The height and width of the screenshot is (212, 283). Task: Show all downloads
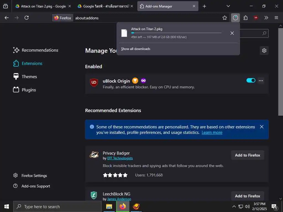pos(135,49)
